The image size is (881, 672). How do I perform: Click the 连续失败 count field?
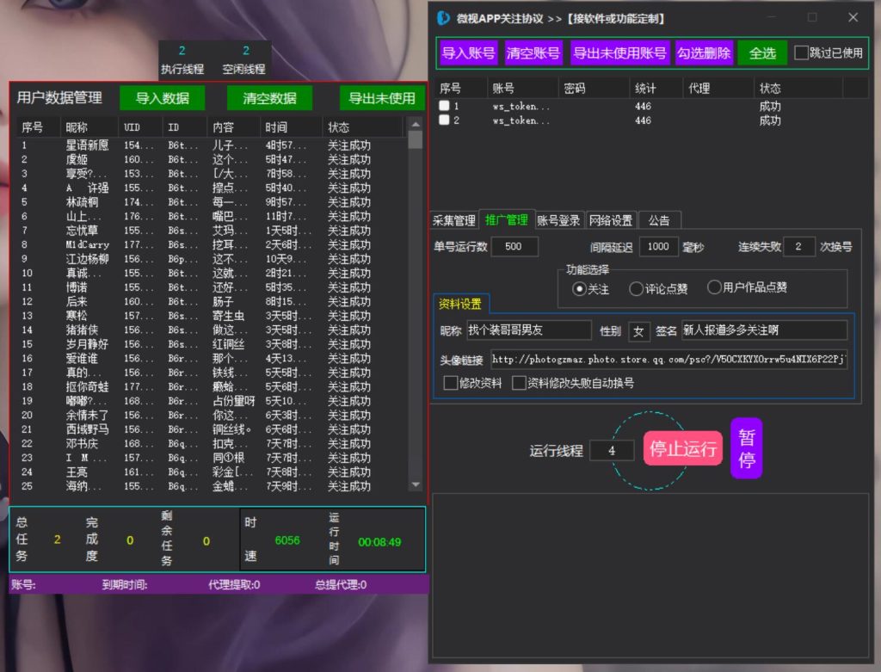(x=798, y=247)
